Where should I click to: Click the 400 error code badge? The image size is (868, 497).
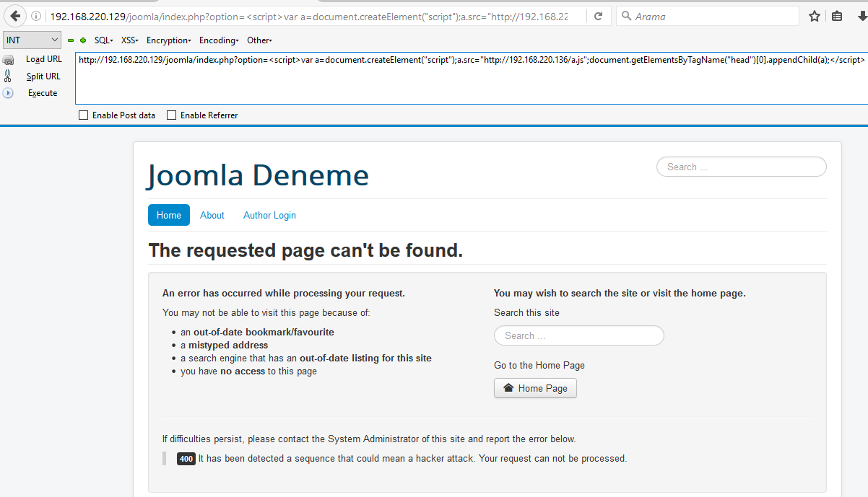coord(186,459)
